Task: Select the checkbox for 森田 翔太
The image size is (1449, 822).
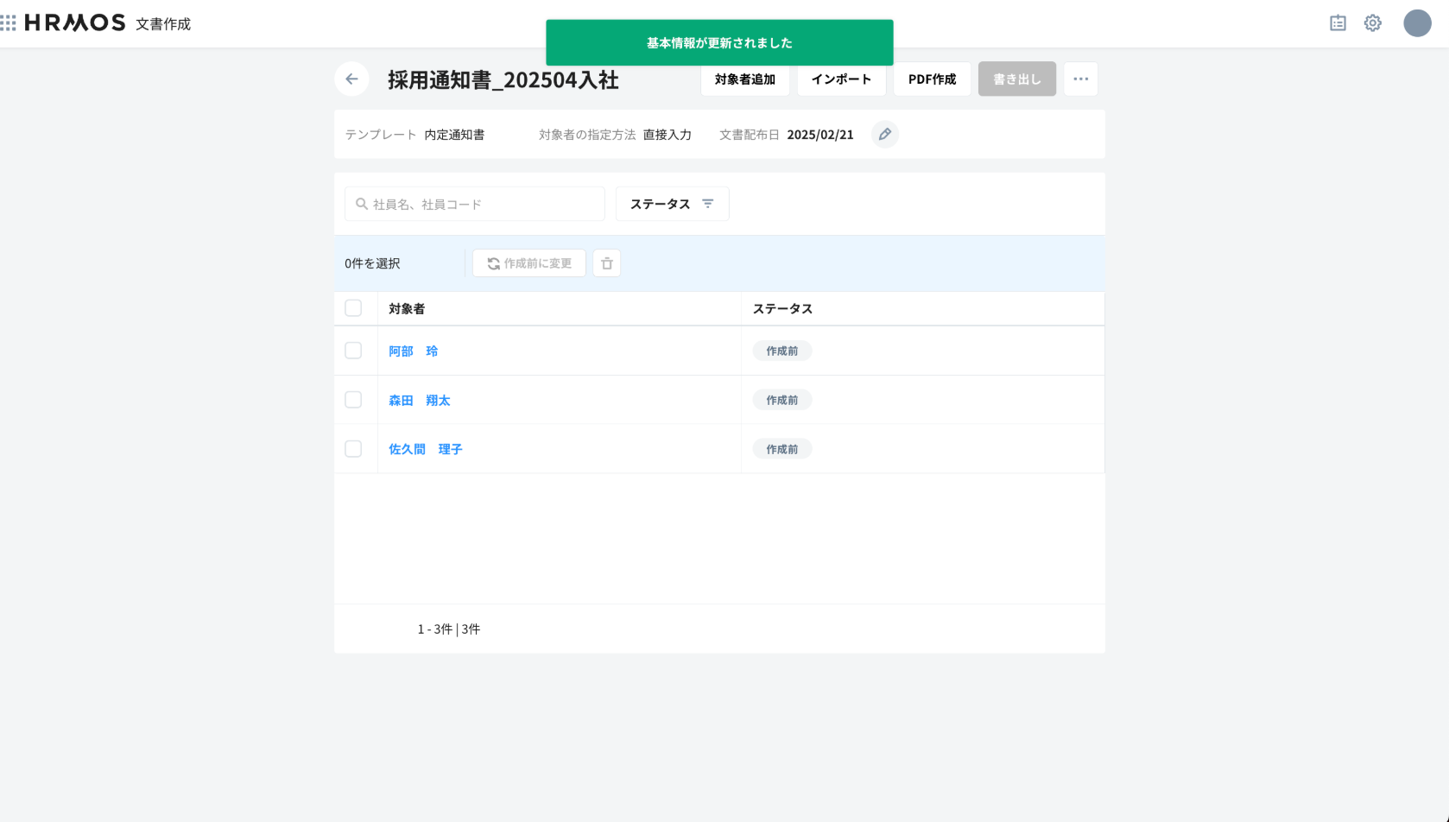Action: click(x=353, y=400)
